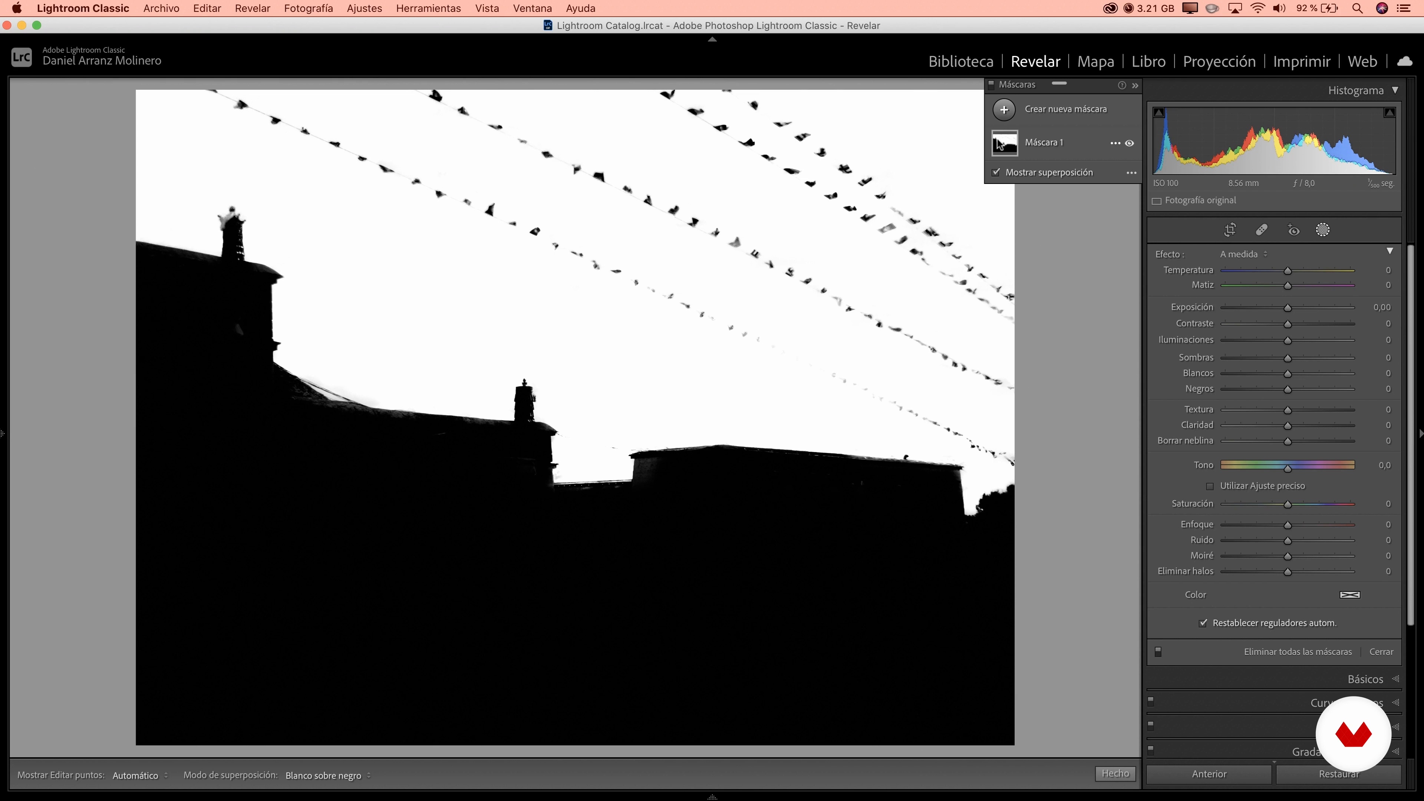This screenshot has height=801, width=1424.
Task: Hide top module picker panel arrow
Action: 712,39
